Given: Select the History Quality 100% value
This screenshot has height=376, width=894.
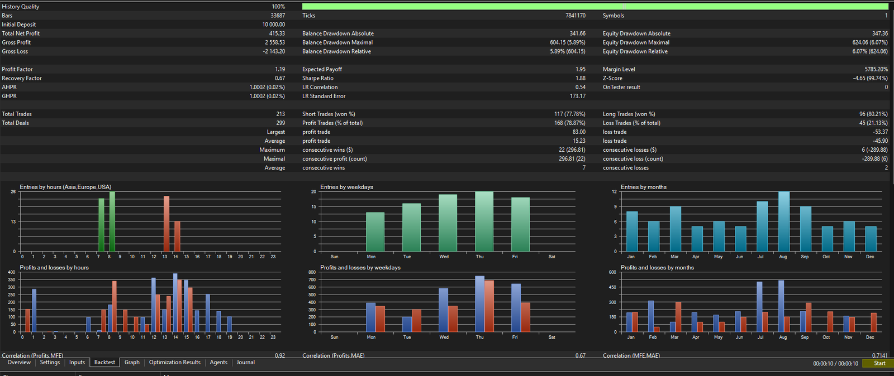Looking at the screenshot, I should tap(278, 7).
